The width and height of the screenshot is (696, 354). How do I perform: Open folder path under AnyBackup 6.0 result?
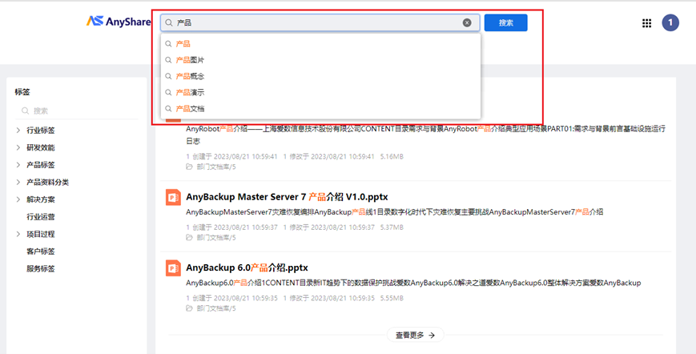216,308
